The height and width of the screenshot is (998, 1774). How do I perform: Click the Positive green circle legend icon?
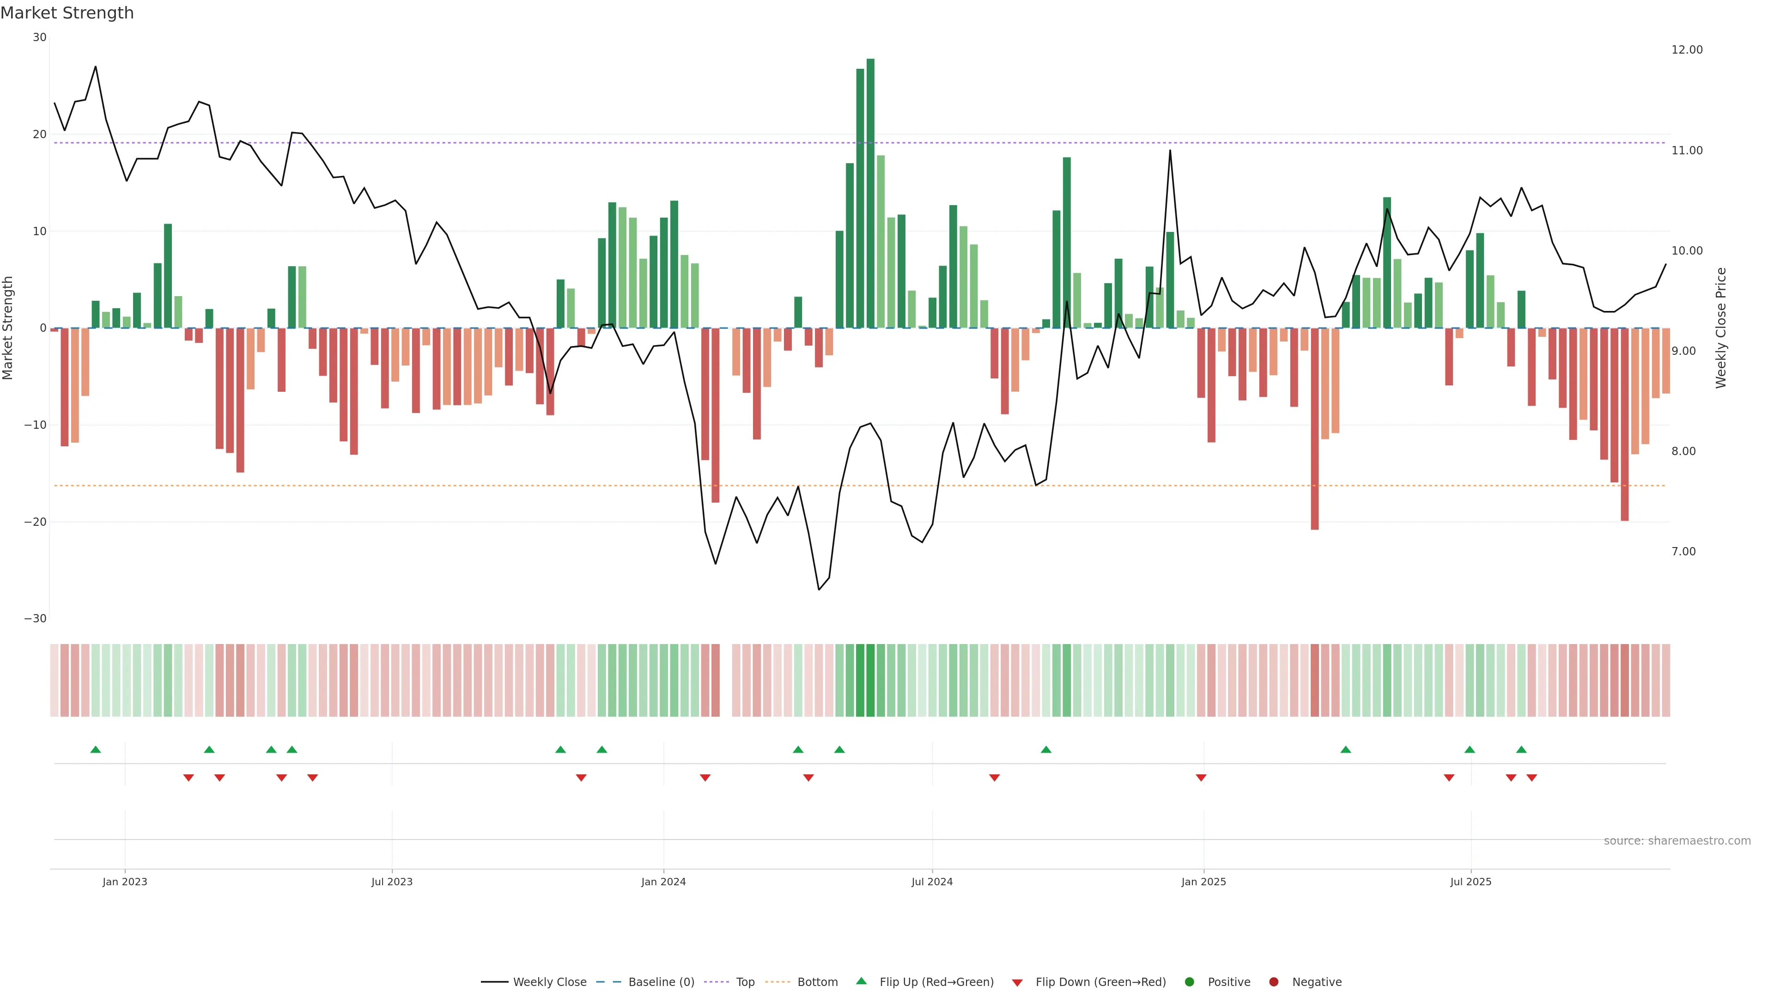pyautogui.click(x=1189, y=982)
